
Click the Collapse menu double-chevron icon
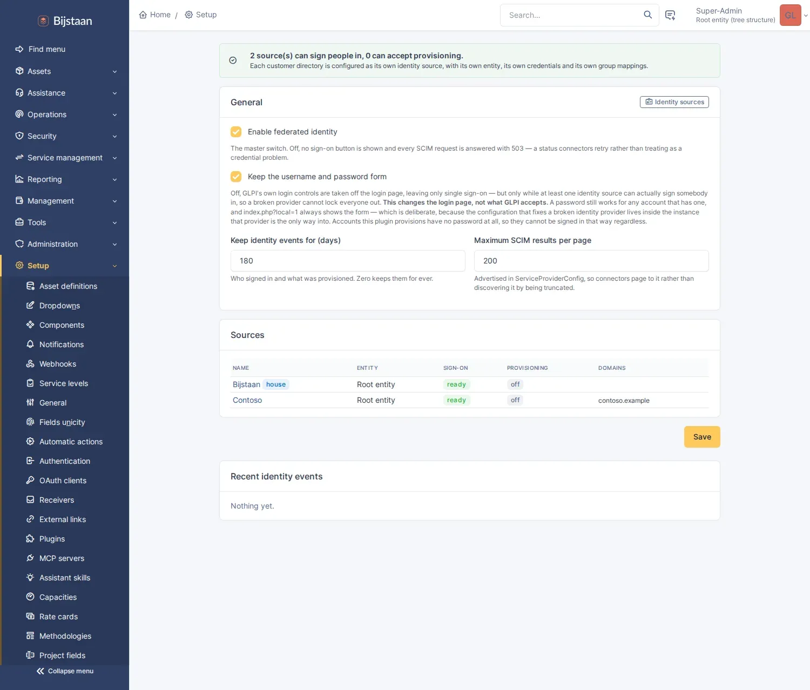coord(40,671)
